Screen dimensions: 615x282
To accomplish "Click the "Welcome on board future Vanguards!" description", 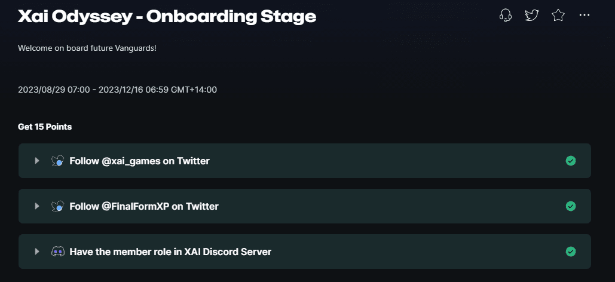I will (87, 47).
